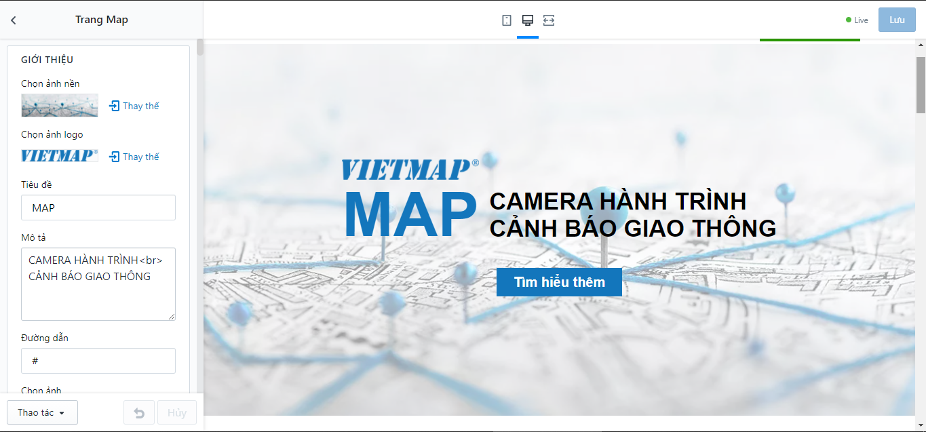Click the Chọn ảnh logo label
926x432 pixels.
[x=52, y=134]
